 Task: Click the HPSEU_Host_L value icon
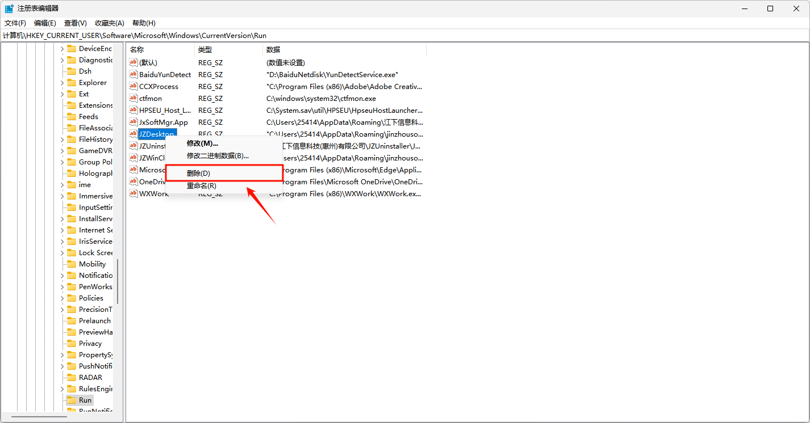(133, 110)
